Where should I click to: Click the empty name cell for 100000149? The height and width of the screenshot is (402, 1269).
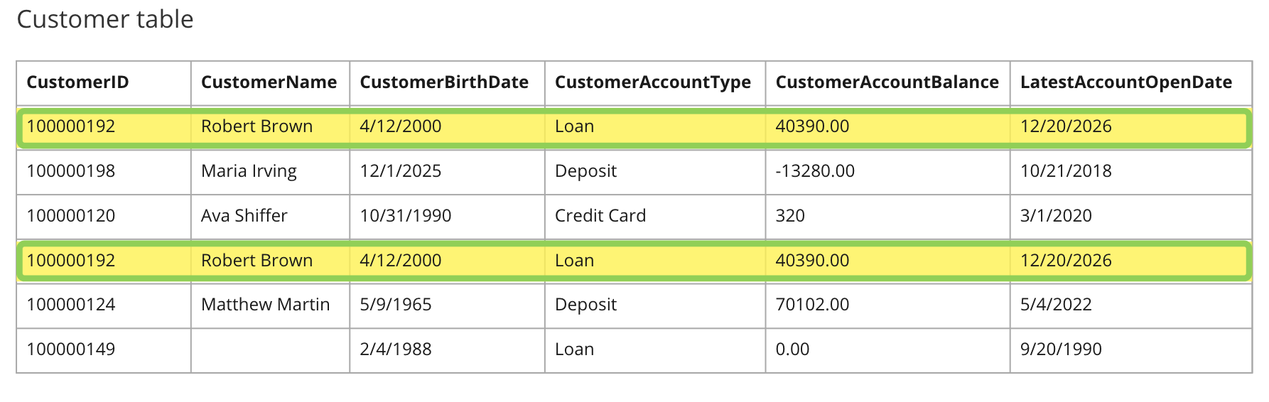point(270,350)
